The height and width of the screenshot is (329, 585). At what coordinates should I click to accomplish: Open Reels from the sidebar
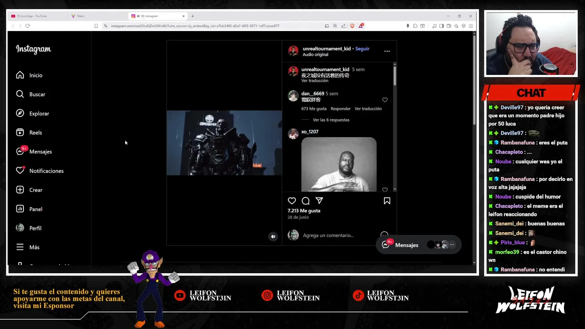(x=29, y=133)
